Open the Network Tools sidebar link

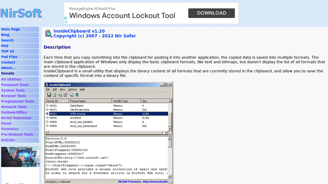[14, 107]
